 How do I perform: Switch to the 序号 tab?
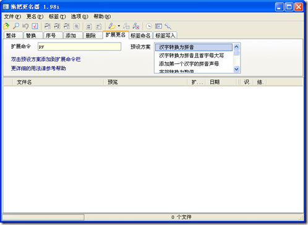(53, 36)
